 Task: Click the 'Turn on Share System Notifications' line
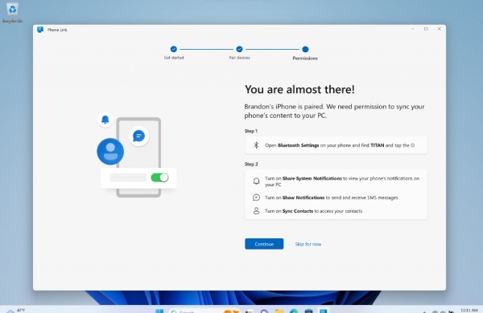coord(342,181)
